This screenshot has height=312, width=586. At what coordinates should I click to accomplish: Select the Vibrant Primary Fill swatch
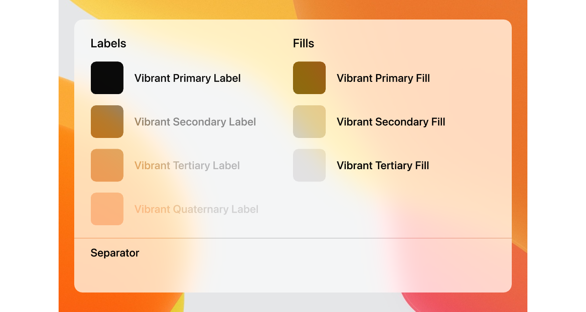point(309,78)
